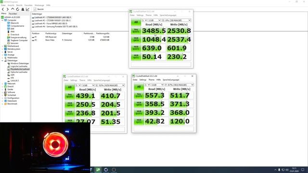This screenshot has width=308, height=173.
Task: Select Windows Datenträger in the tree
Action: pos(20,63)
